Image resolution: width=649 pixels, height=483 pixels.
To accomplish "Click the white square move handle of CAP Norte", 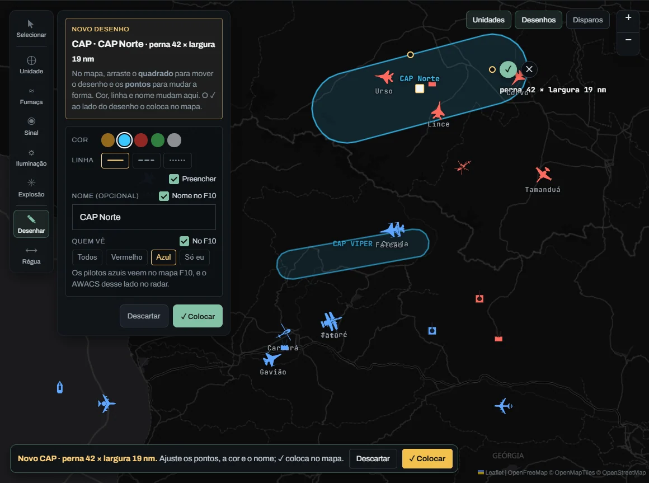I will coord(419,88).
